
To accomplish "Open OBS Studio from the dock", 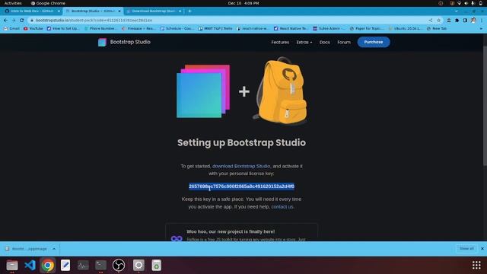I will (x=119, y=265).
